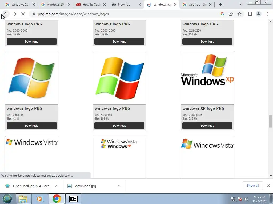The image size is (273, 204).
Task: Click the page vertical scrollbar thumb
Action: (x=271, y=121)
